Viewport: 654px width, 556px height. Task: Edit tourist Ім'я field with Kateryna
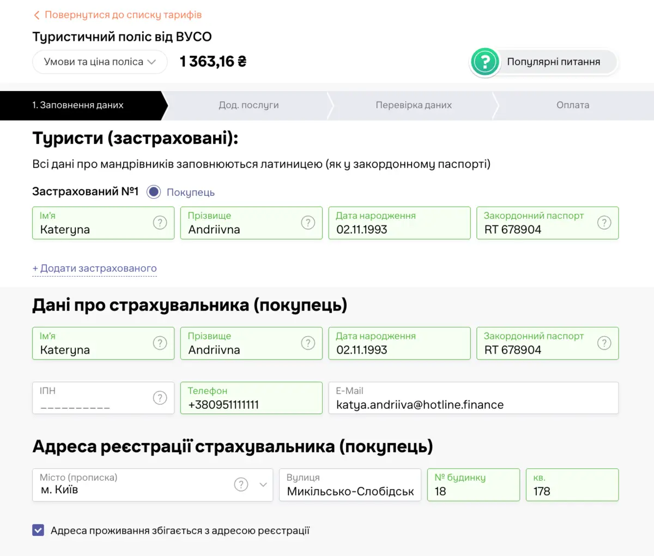[104, 223]
